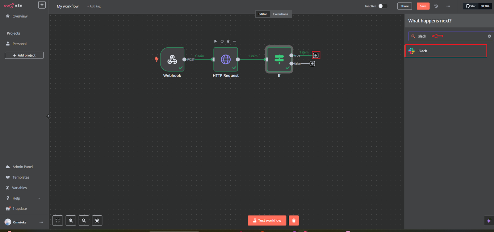Click the debug bug icon
This screenshot has height=232, width=494.
coord(97,221)
